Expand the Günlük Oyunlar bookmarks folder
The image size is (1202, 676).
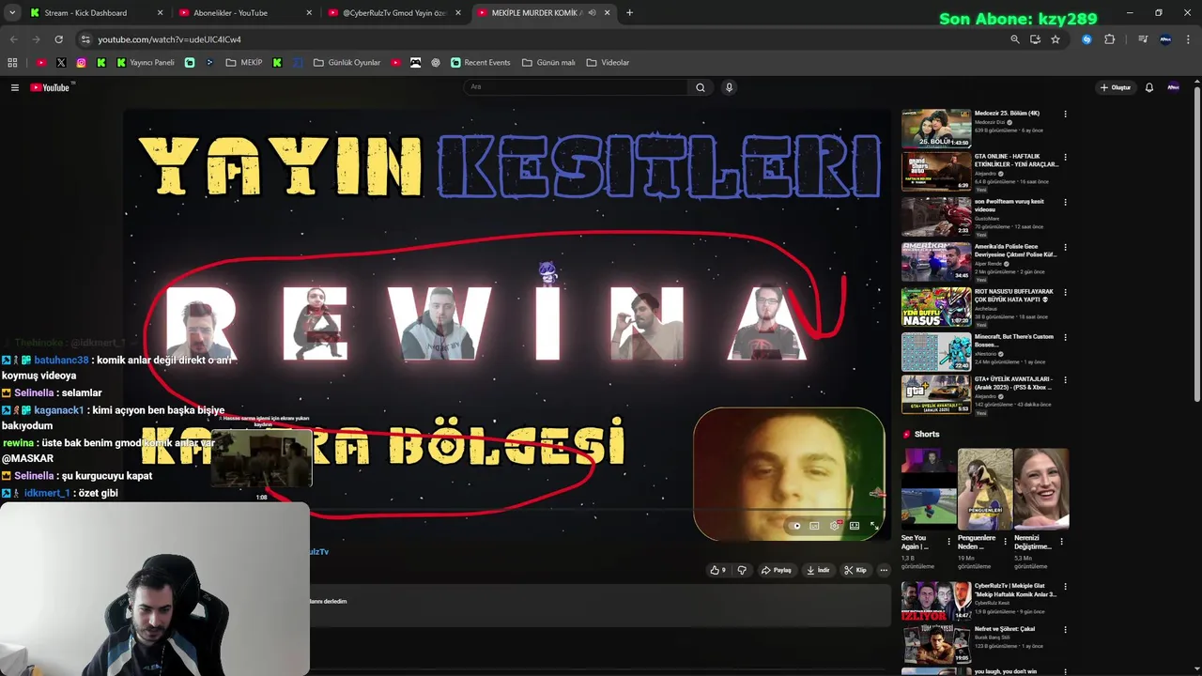tap(347, 63)
